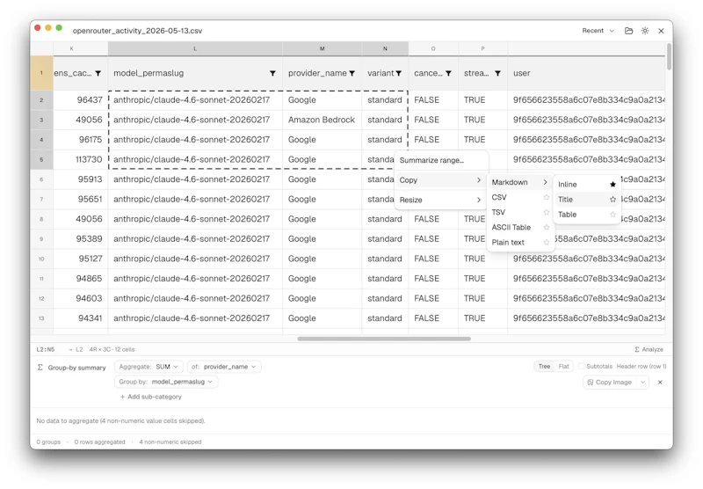The width and height of the screenshot is (703, 489).
Task: Favorite the Table markdown format star
Action: tap(612, 215)
